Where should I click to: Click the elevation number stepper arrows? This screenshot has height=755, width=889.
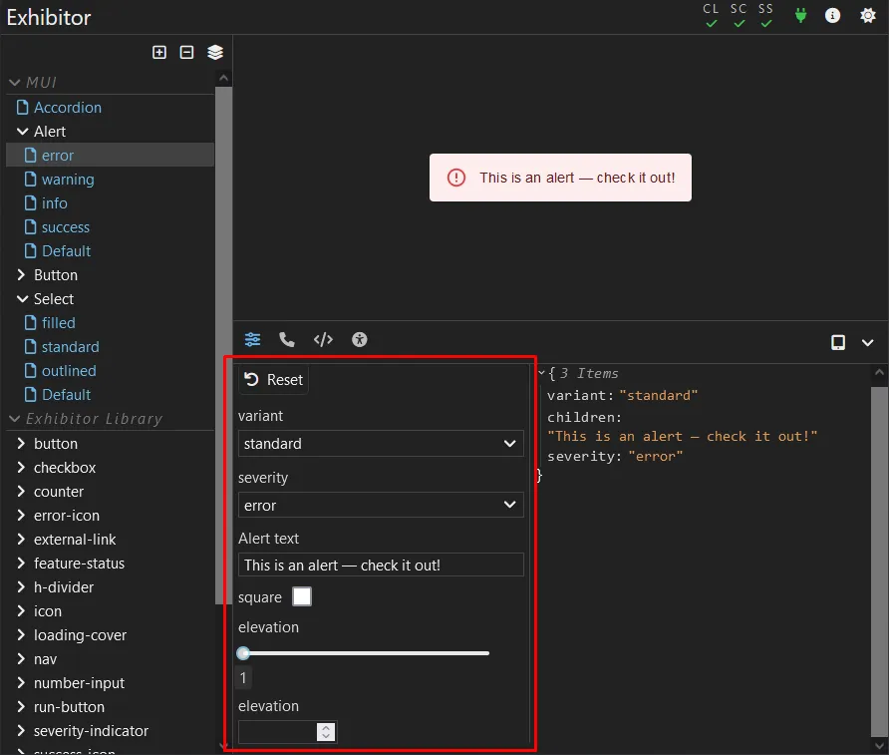point(326,732)
